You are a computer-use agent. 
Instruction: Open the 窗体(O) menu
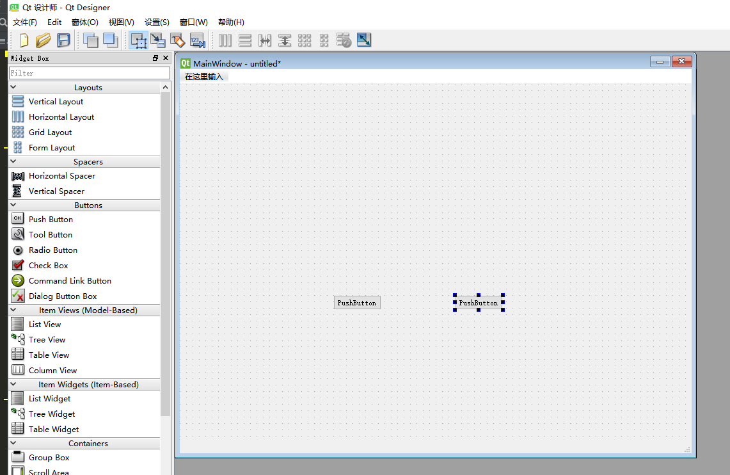pos(85,22)
